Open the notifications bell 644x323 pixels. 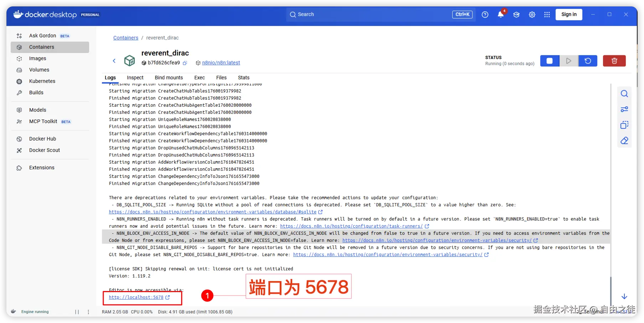(501, 15)
